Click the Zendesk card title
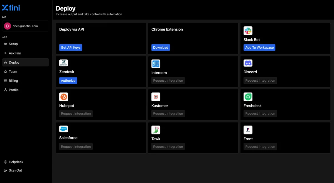Image resolution: width=334 pixels, height=183 pixels. [x=67, y=72]
